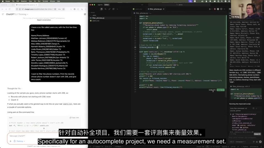Screen dimensions: 264x148
Task: Close the browser tab titled Python program
Action: (36, 5)
